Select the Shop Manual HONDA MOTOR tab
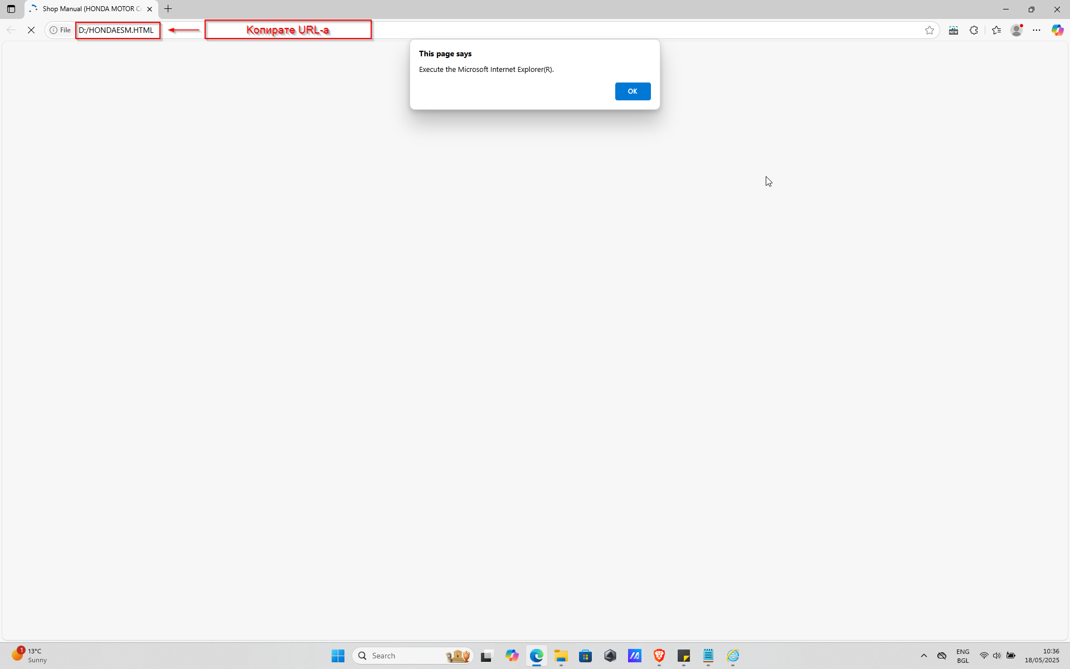This screenshot has width=1070, height=669. [x=91, y=9]
